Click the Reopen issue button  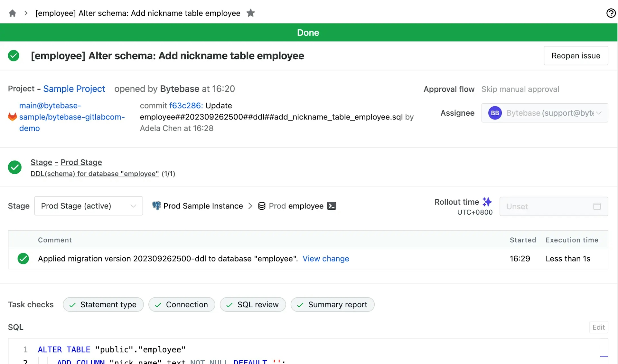pos(576,55)
